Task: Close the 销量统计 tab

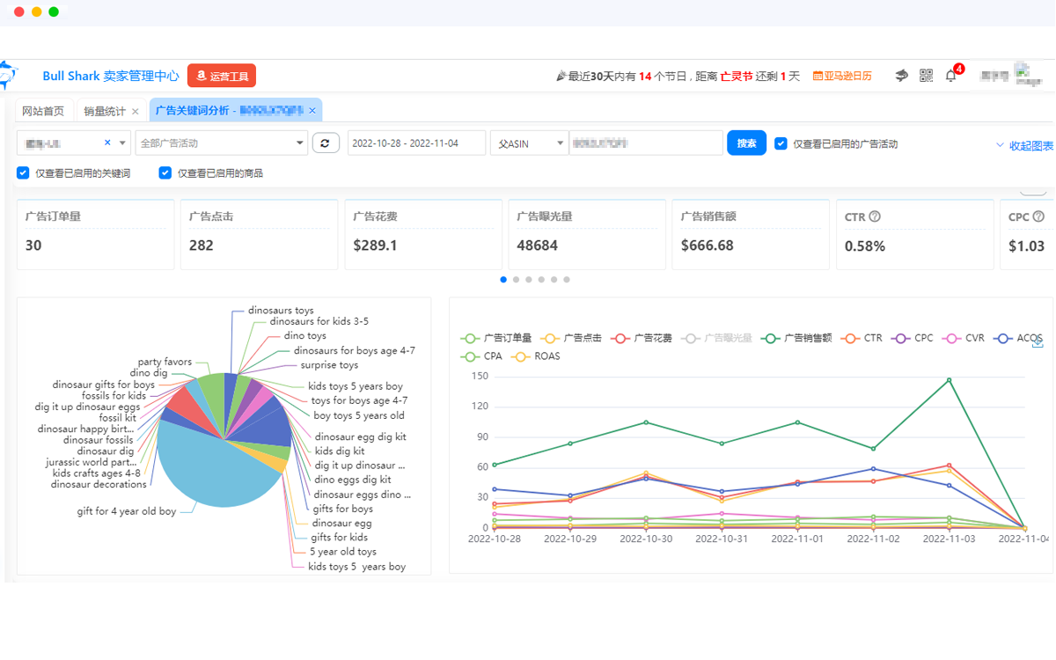Action: pos(136,112)
